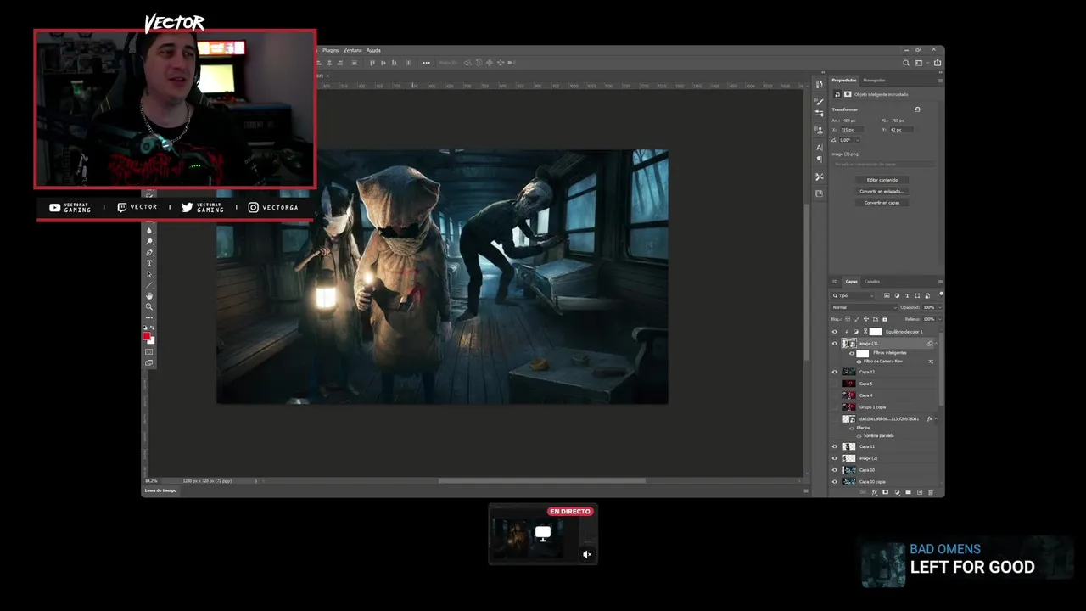Select the Pen tool in toolbar

pos(149,253)
